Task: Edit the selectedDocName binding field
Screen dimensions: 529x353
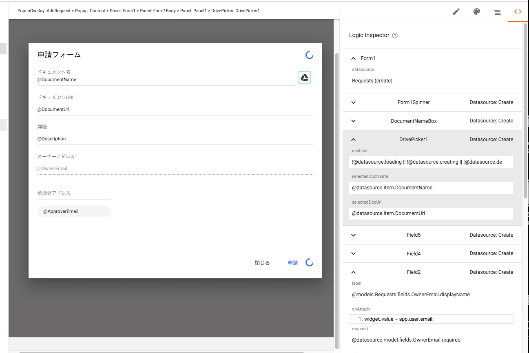Action: click(431, 188)
